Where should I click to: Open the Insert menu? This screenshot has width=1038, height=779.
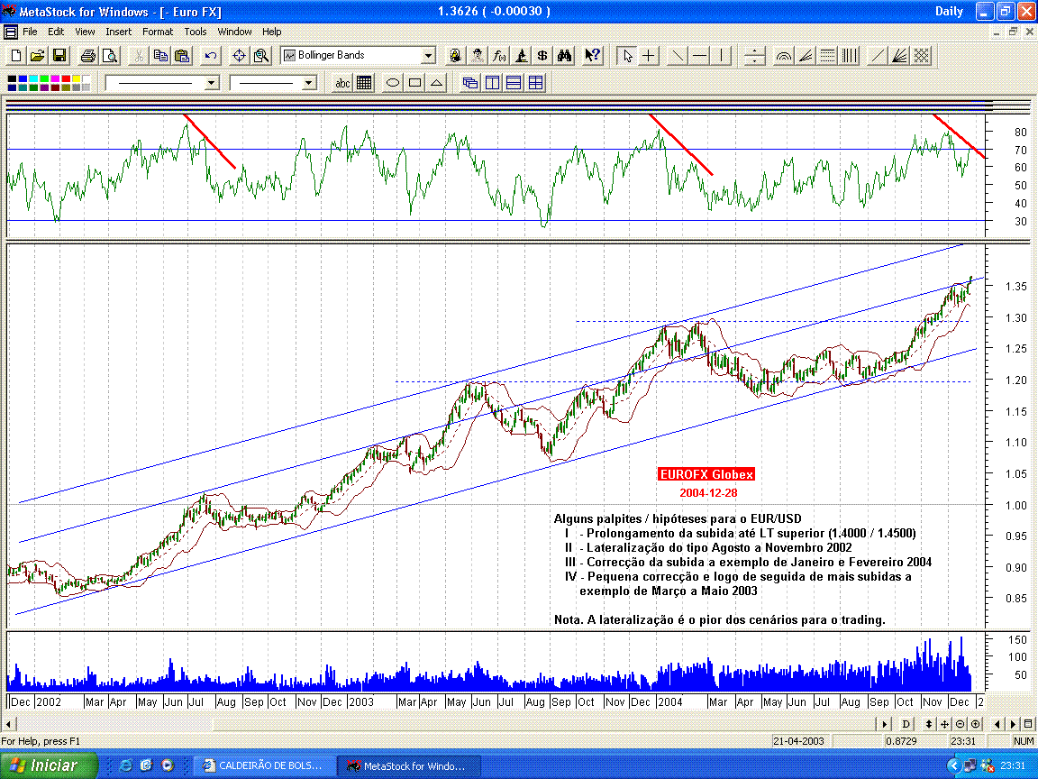pos(119,32)
